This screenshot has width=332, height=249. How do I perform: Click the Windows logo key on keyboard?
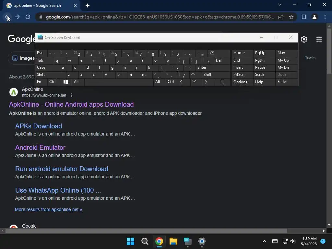(65, 82)
